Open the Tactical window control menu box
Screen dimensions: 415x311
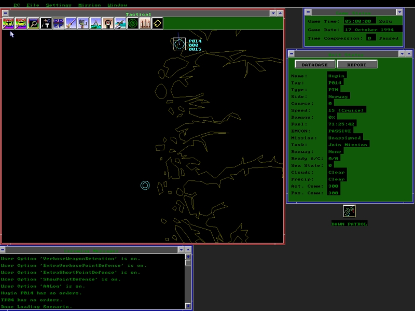coord(5,13)
